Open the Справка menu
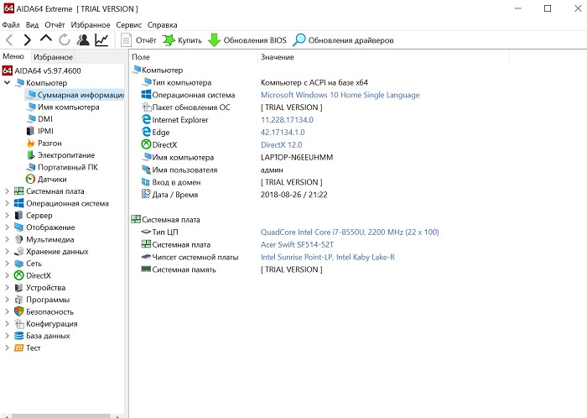Viewport: 587px width, 418px height. tap(162, 24)
